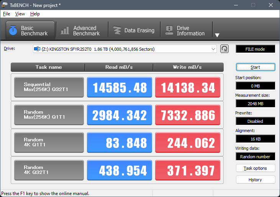
Task: Toggle the FILE mode setting
Action: 255,49
